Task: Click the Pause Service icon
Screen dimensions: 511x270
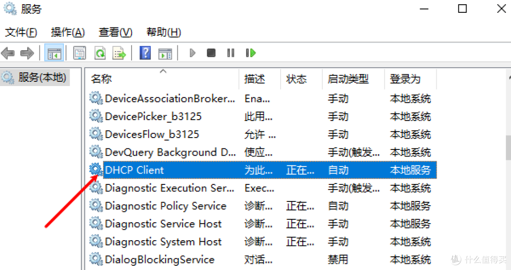Action: (231, 53)
